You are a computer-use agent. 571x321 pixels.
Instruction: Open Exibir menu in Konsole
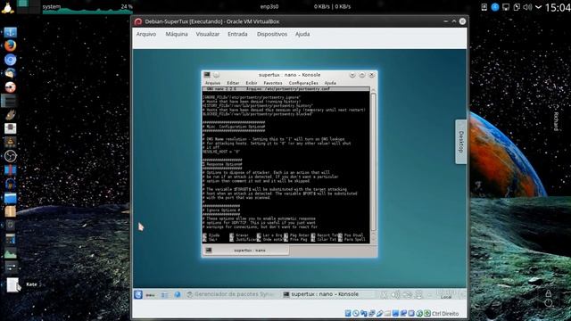(252, 83)
